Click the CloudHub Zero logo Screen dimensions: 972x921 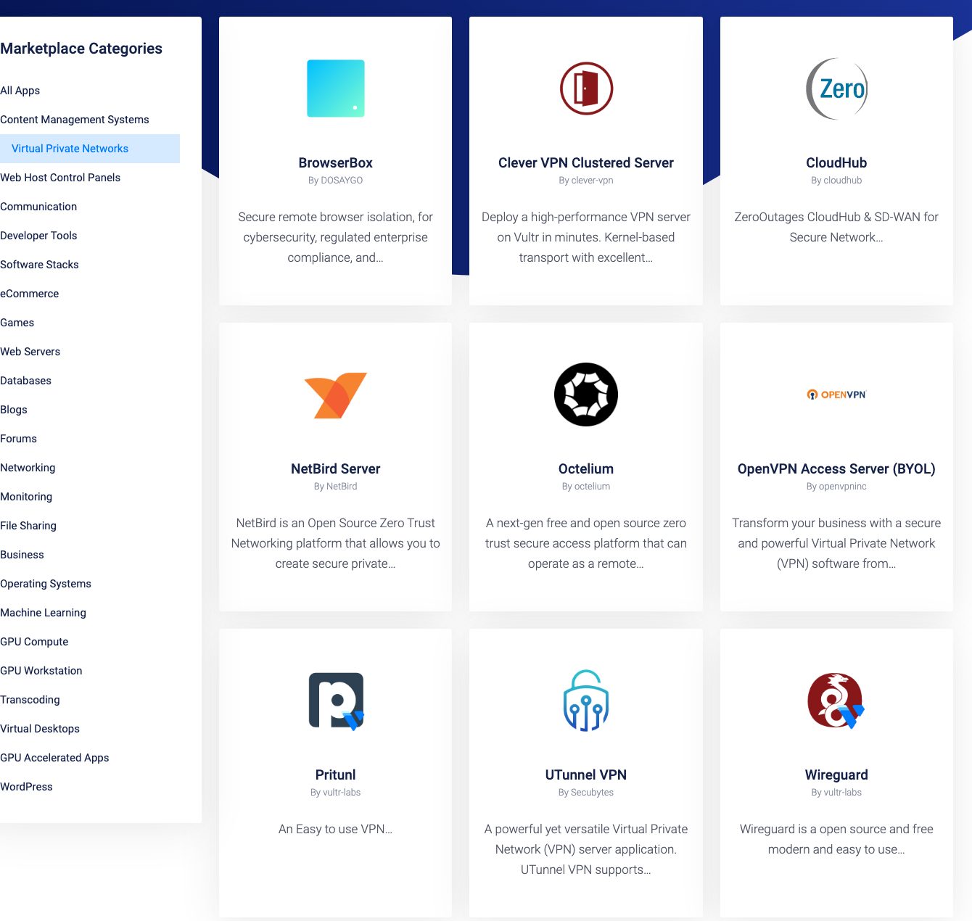[x=836, y=88]
